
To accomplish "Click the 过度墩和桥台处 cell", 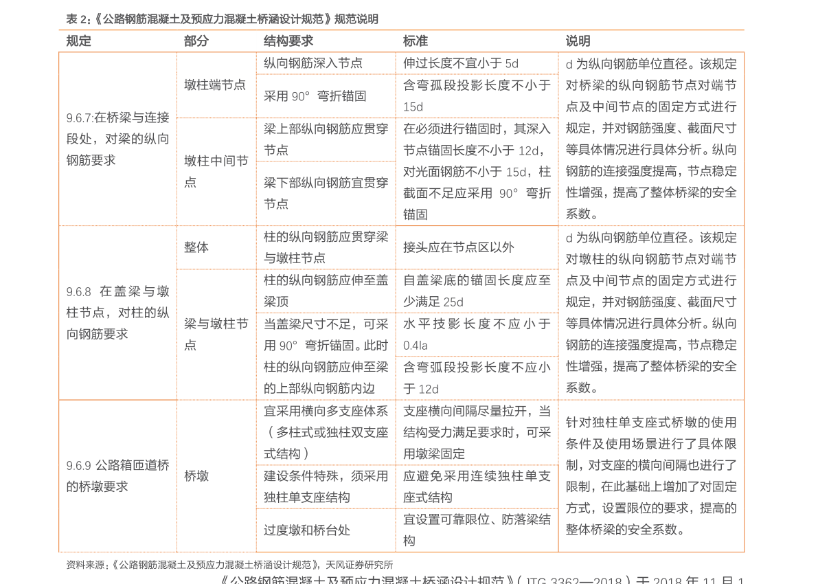I will click(x=307, y=530).
